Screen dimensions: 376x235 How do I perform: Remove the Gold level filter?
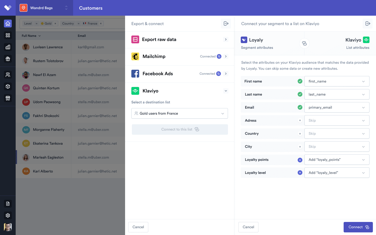(x=55, y=23)
